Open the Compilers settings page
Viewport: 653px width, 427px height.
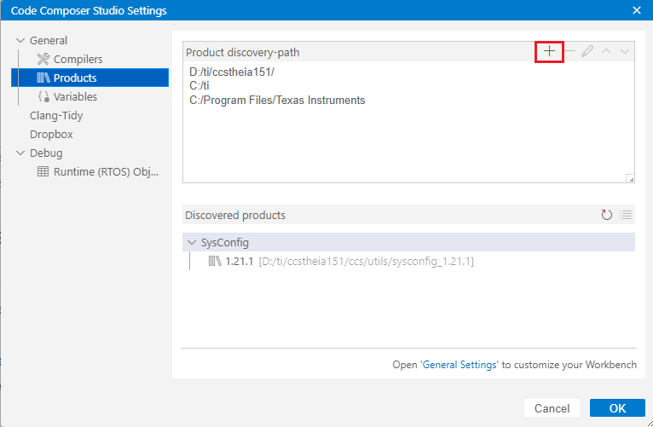coord(78,60)
